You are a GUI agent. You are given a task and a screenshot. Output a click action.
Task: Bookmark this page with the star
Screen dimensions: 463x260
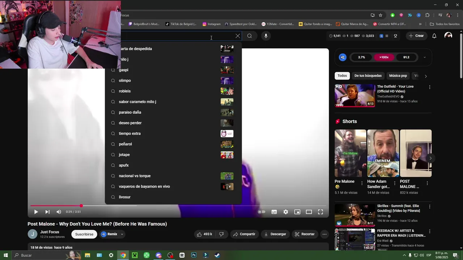click(x=381, y=15)
